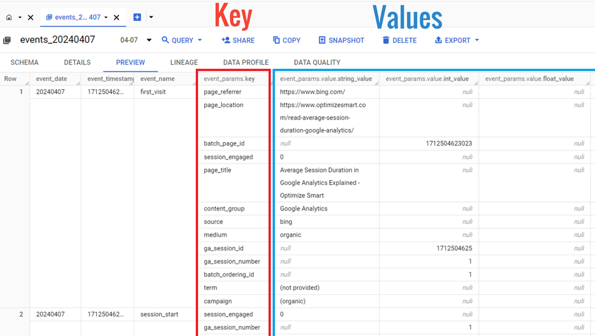Click the home tab icon
595x336 pixels.
coord(9,17)
